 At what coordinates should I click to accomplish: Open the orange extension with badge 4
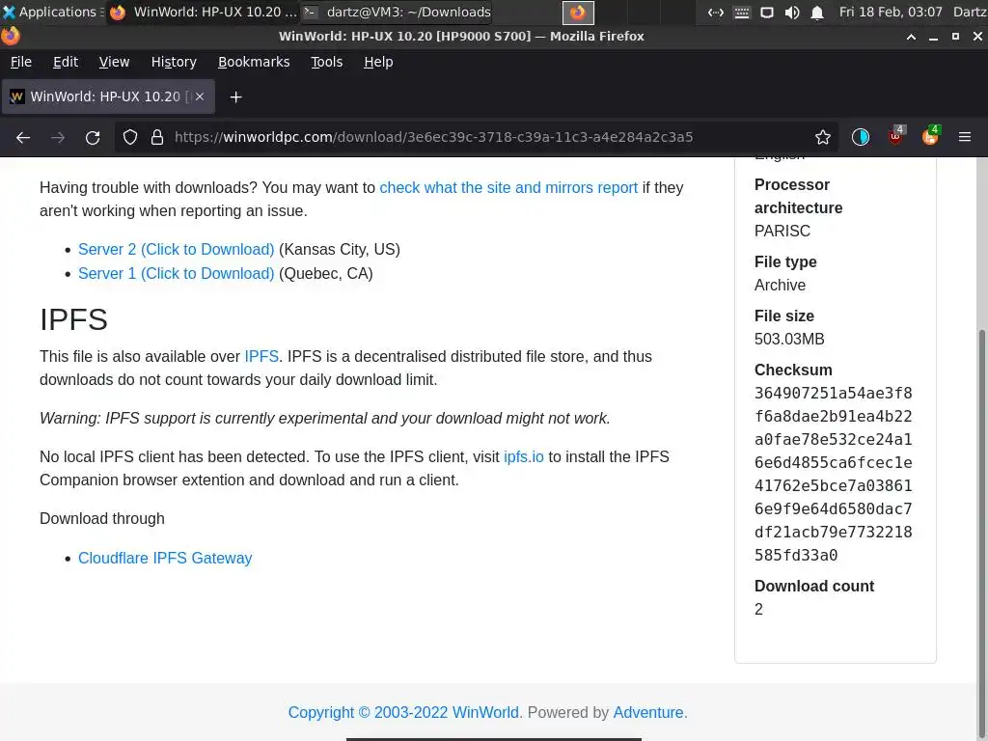(x=931, y=136)
